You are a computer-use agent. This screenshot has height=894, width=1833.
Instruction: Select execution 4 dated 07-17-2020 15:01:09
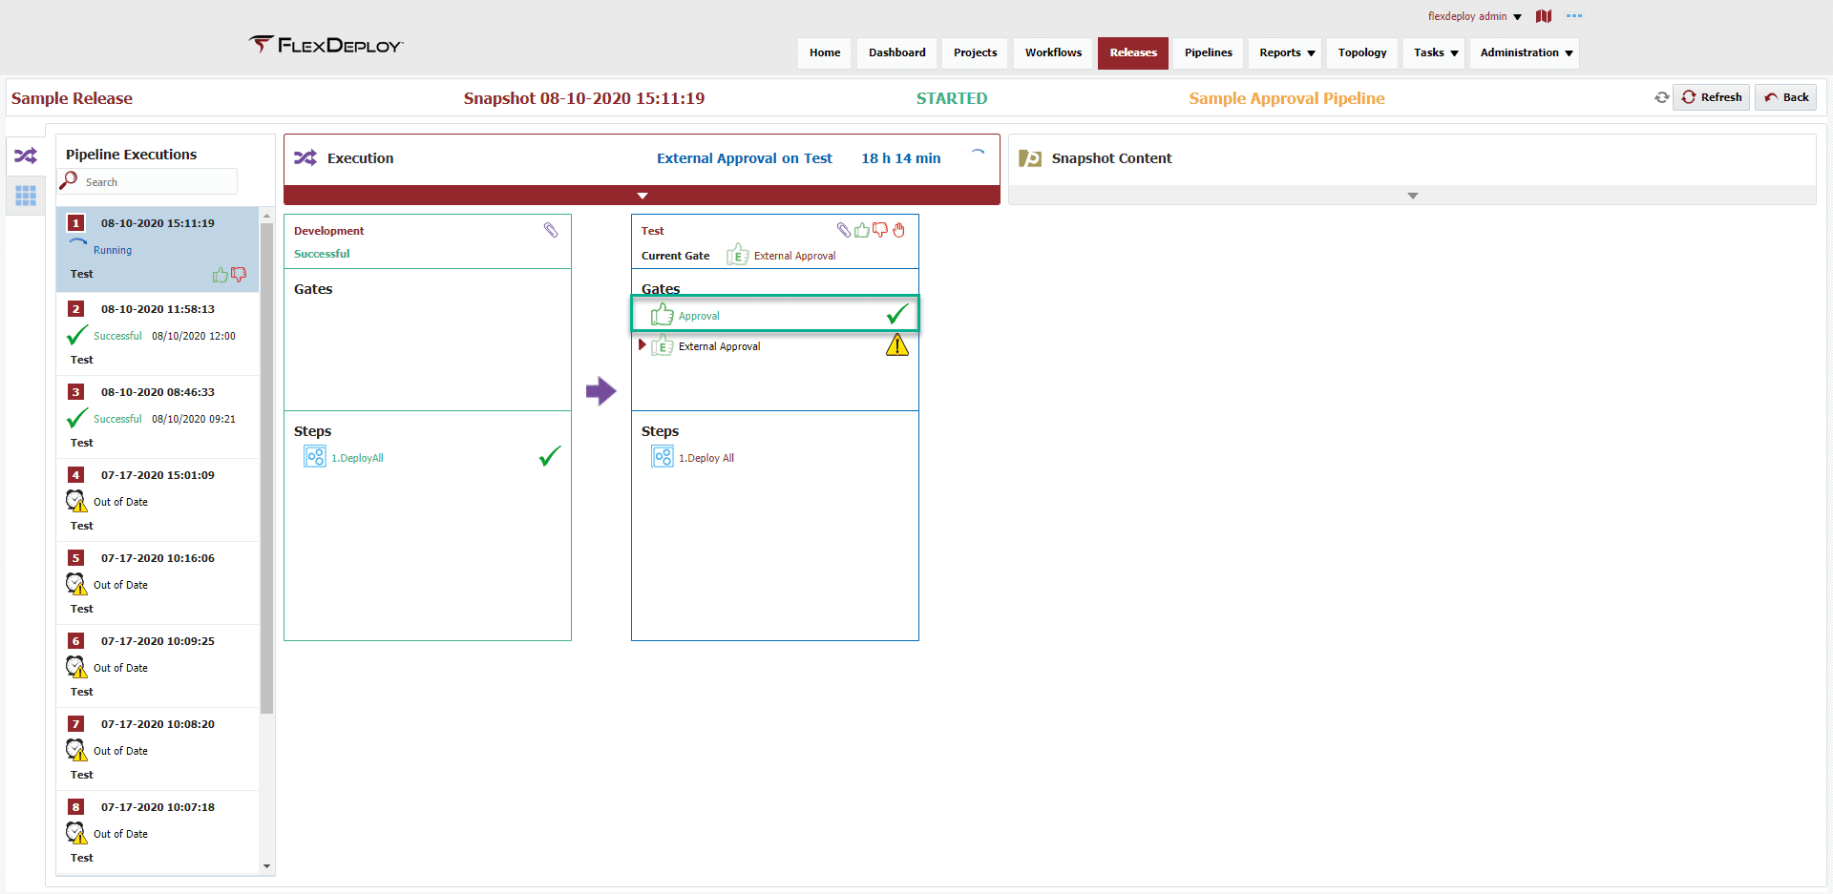pyautogui.click(x=158, y=500)
